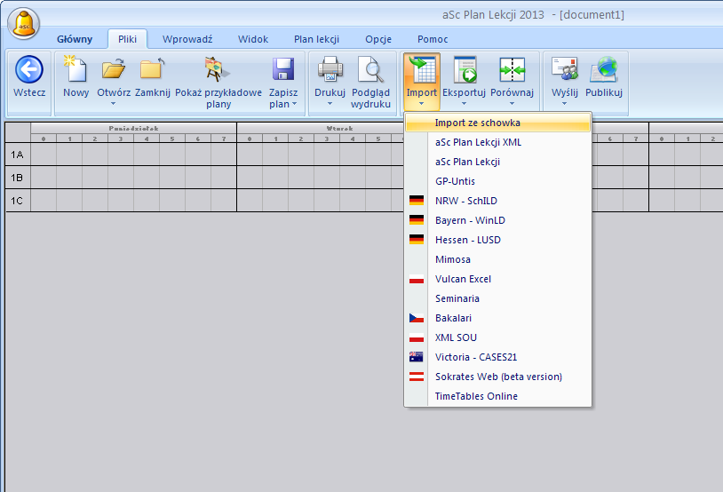Select Vulcan Excel import option
Viewport: 723px width, 492px height.
(x=463, y=279)
